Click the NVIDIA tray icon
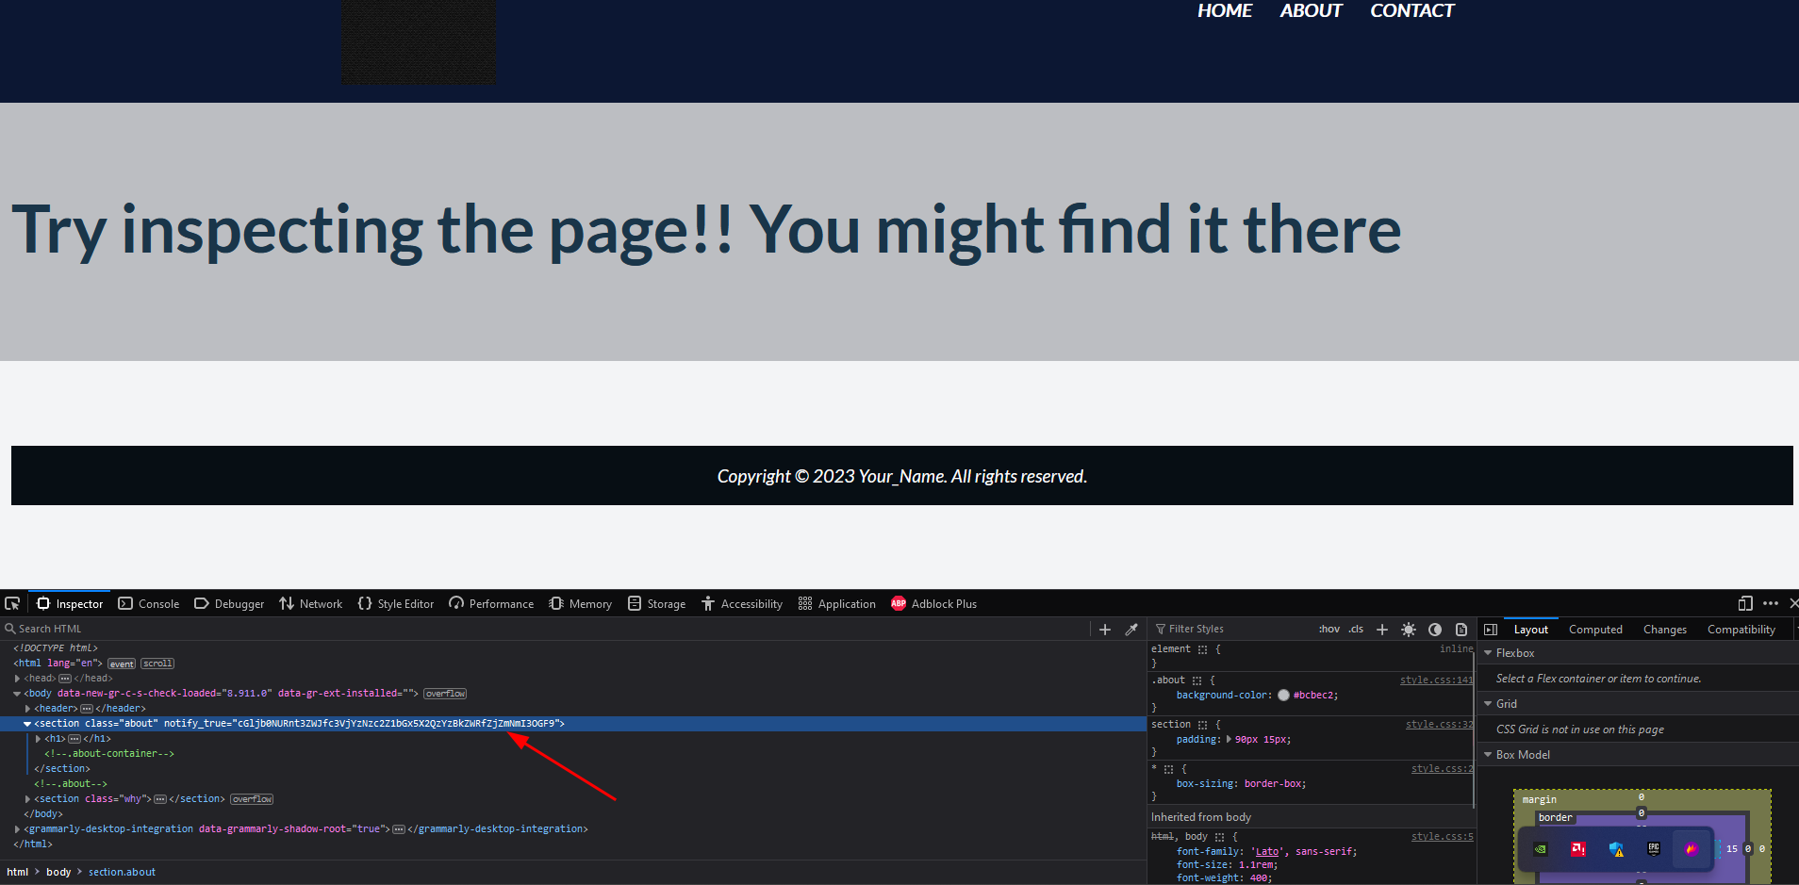 [1541, 849]
